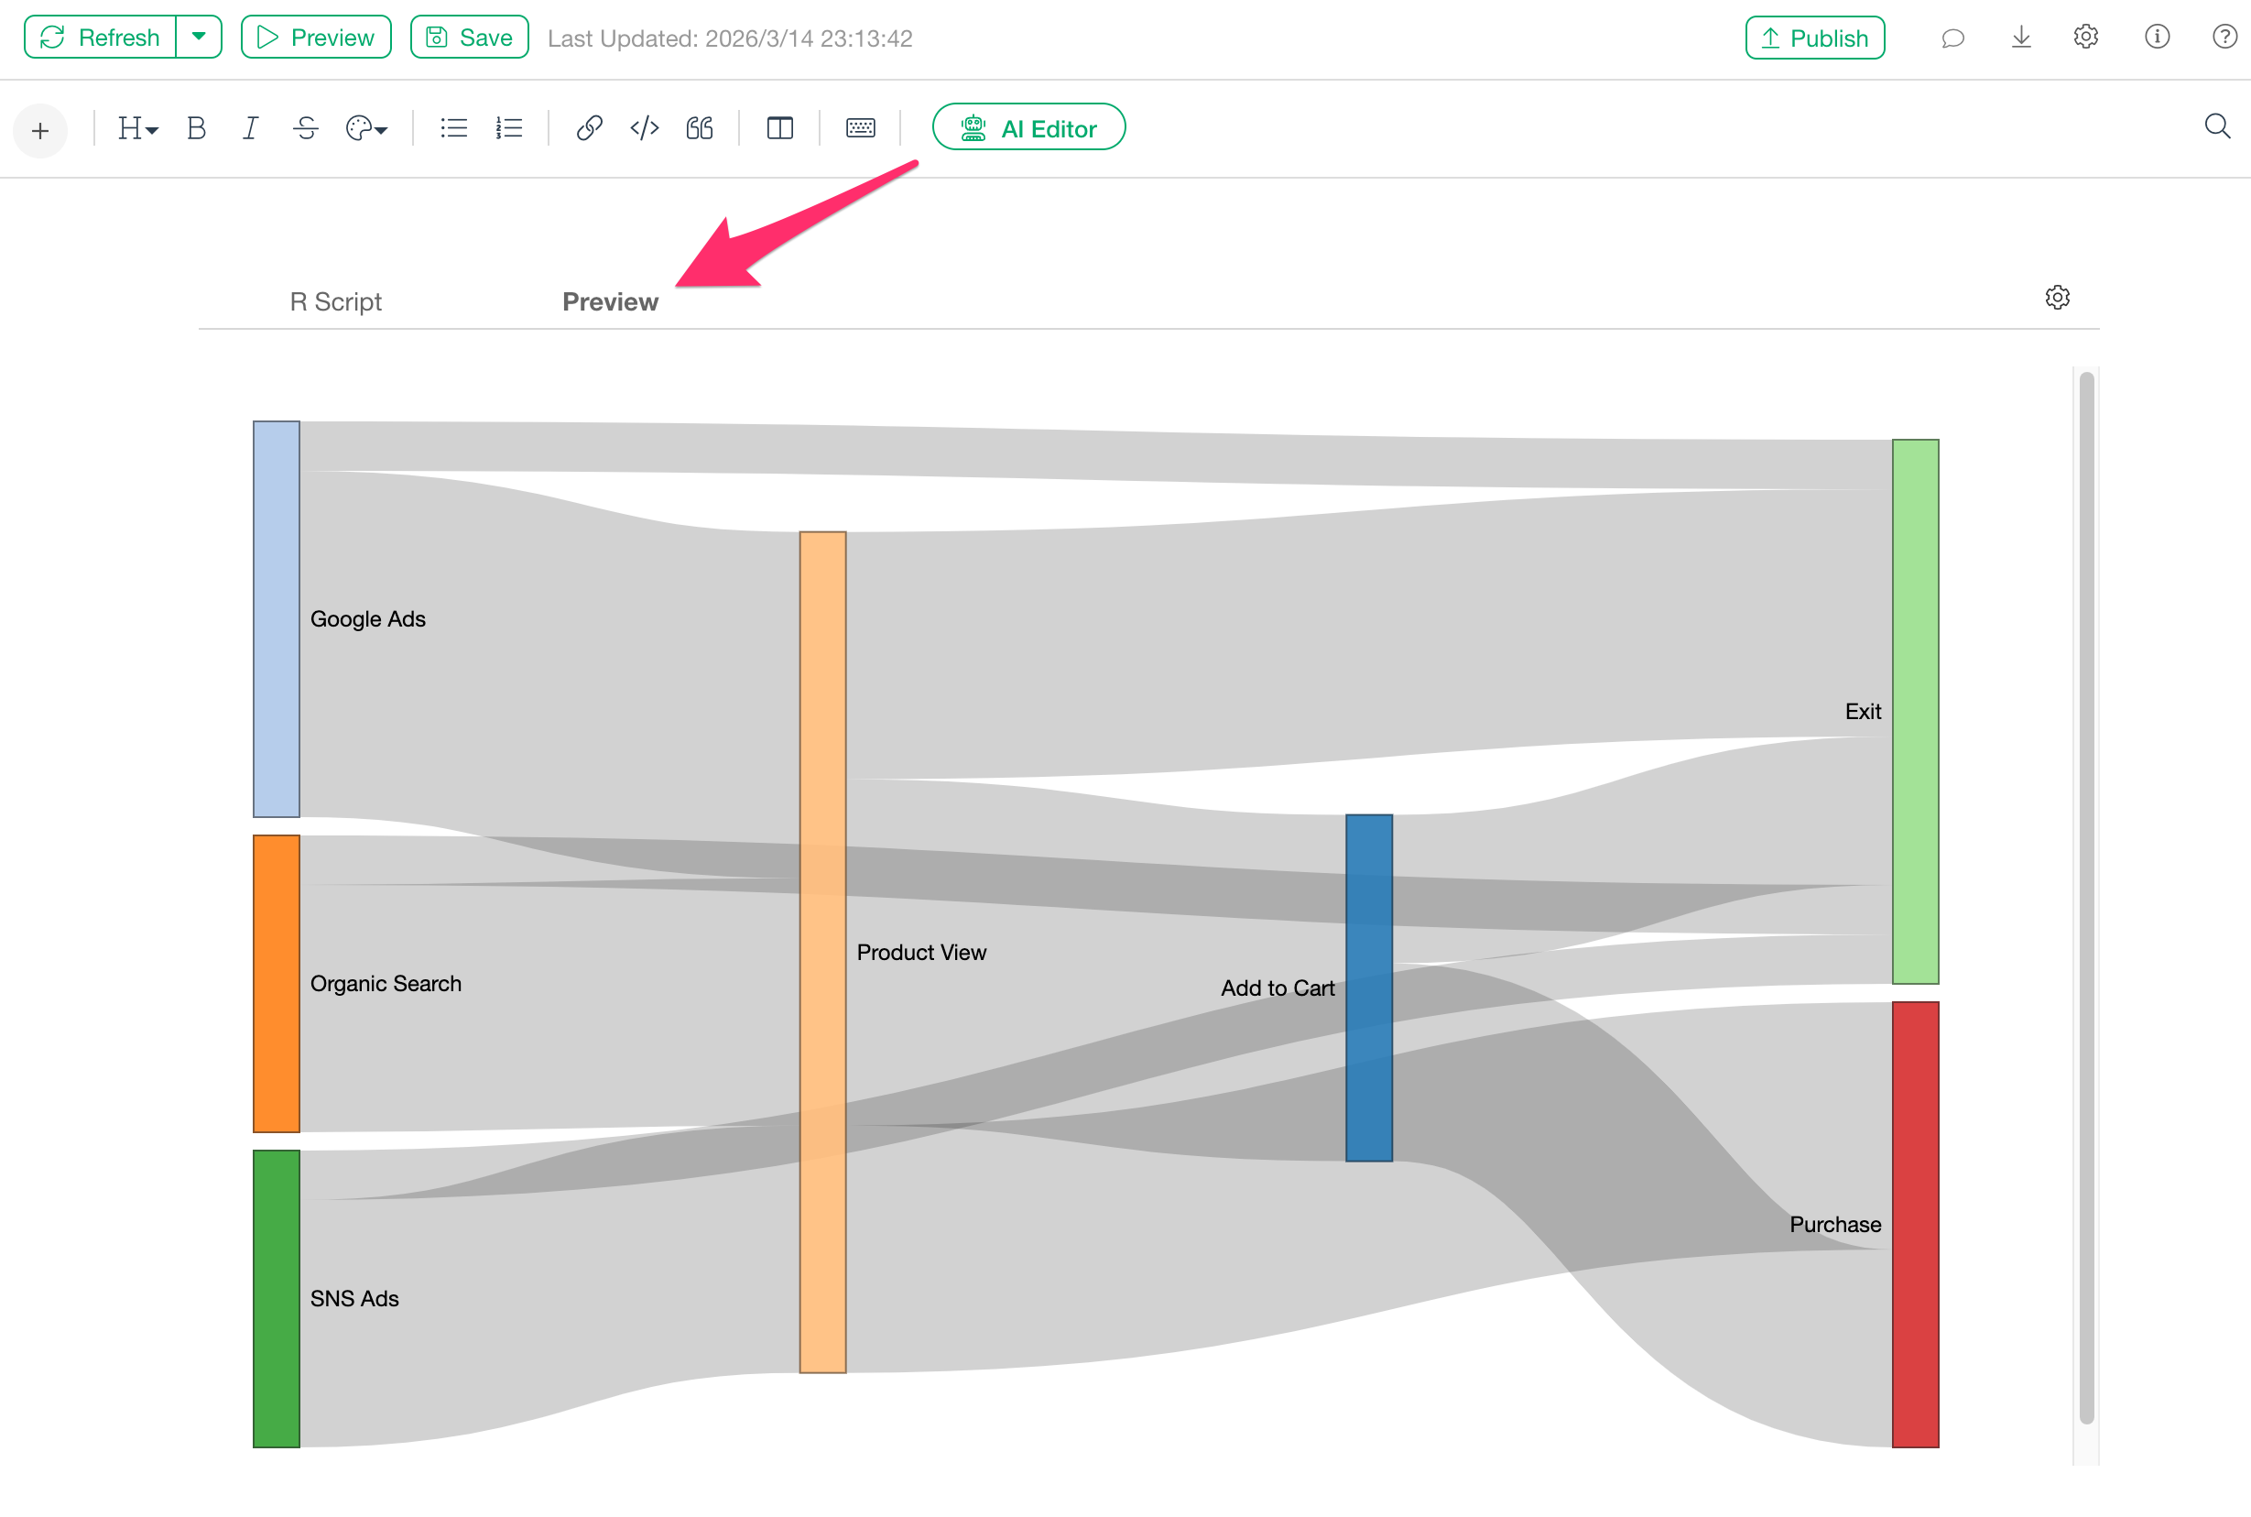Expand the Refresh dropdown arrow
Viewport: 2251px width, 1517px height.
click(x=200, y=37)
